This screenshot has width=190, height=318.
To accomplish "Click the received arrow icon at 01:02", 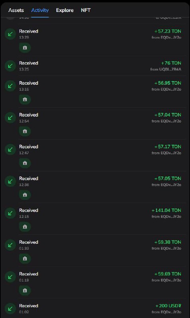I will tap(10, 309).
